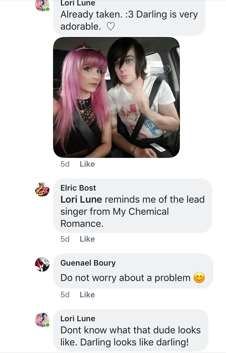Select the 'Darling looks like darling' comment bubble
The height and width of the screenshot is (353, 226).
pos(131,330)
